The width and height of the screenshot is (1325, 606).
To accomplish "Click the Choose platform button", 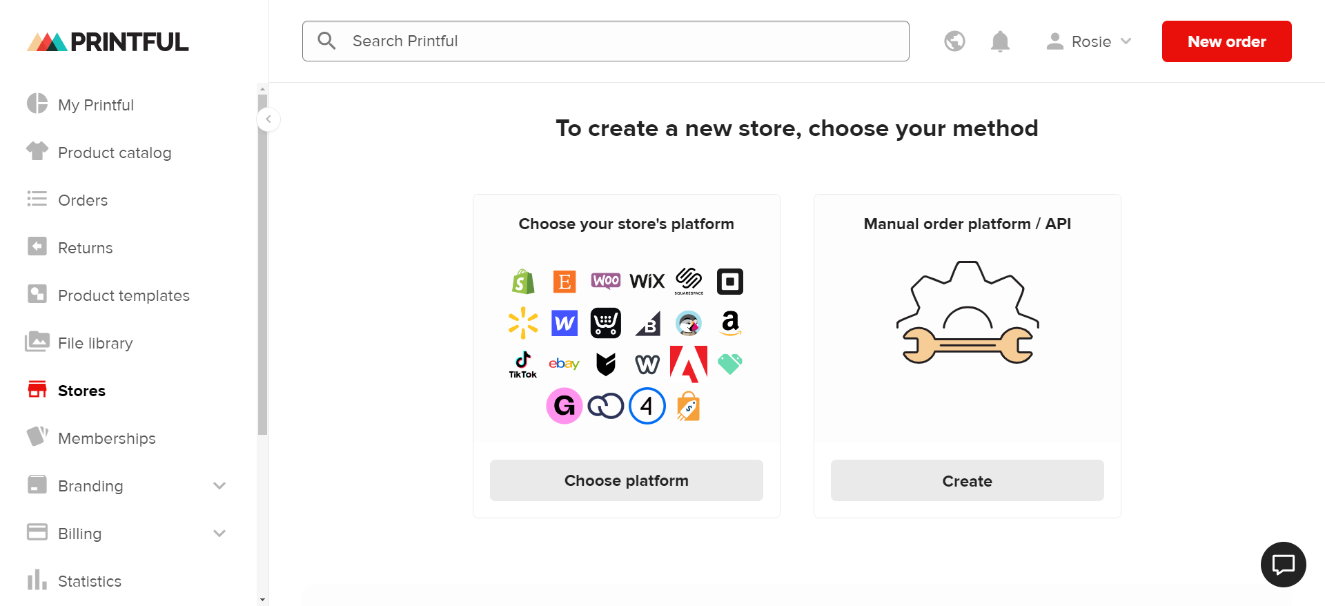I will (x=626, y=480).
